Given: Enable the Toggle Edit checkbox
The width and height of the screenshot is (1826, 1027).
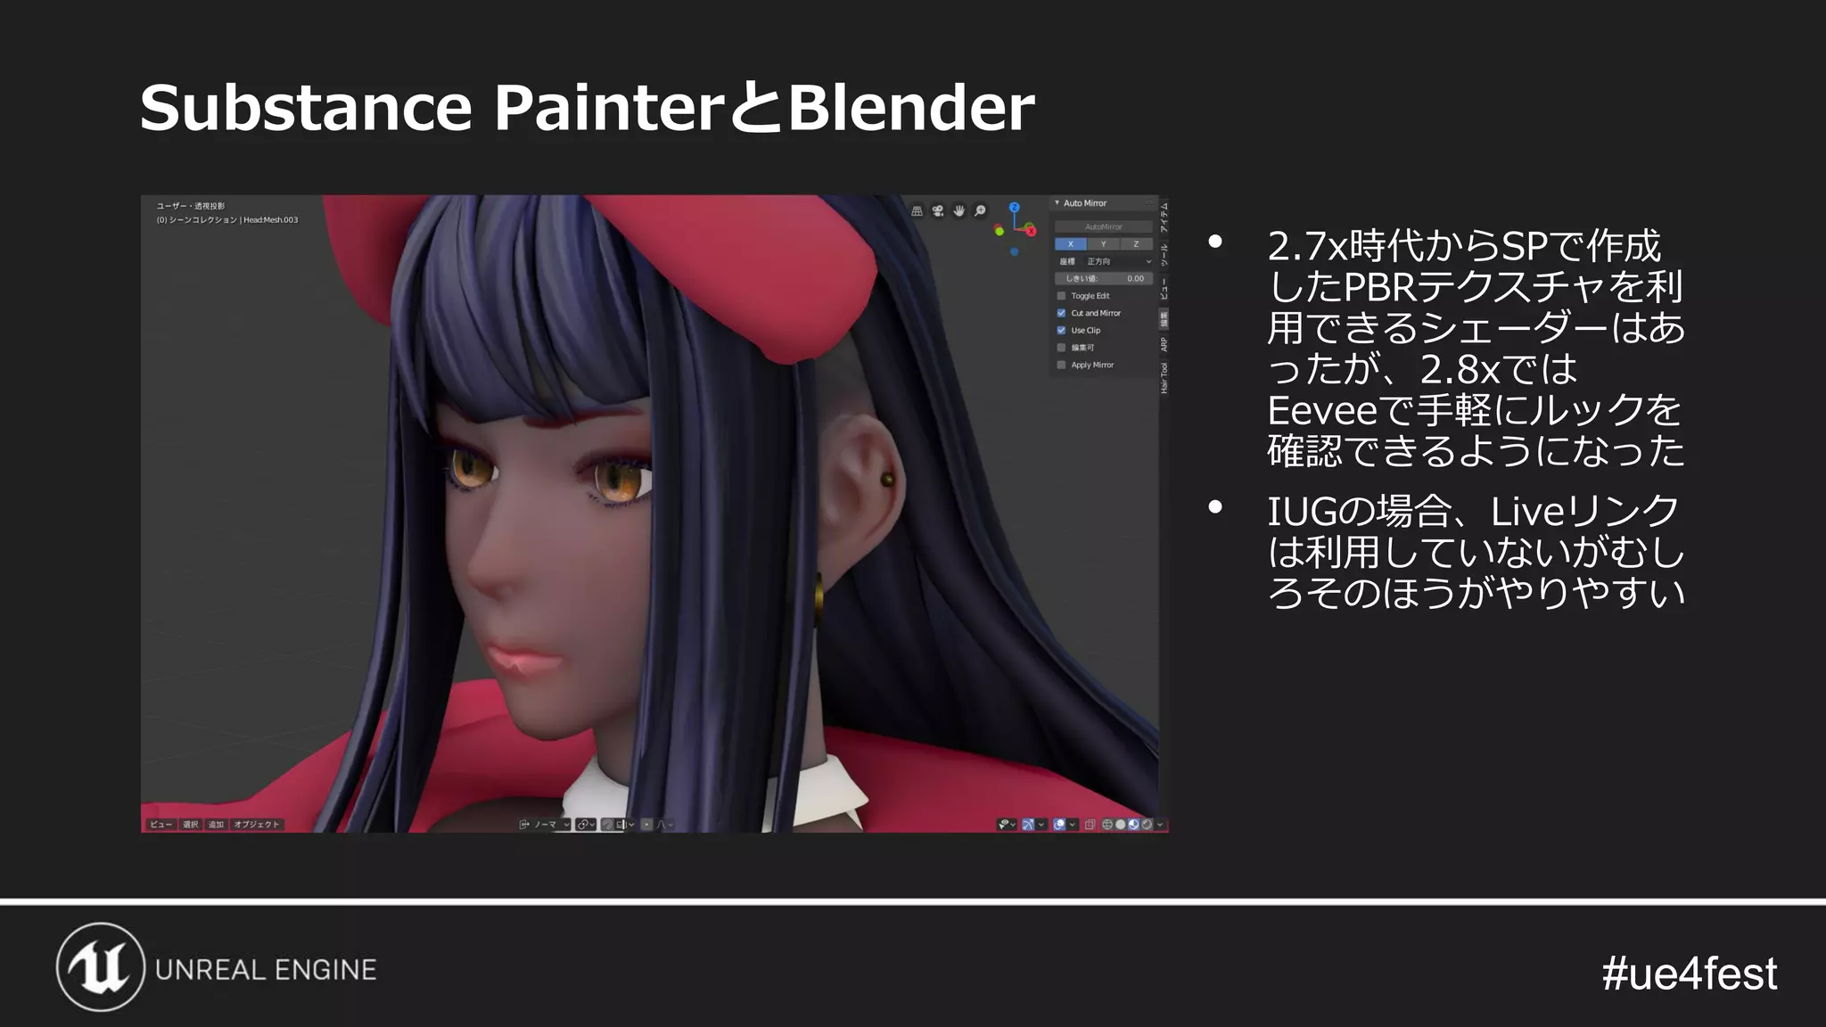Looking at the screenshot, I should [1061, 296].
